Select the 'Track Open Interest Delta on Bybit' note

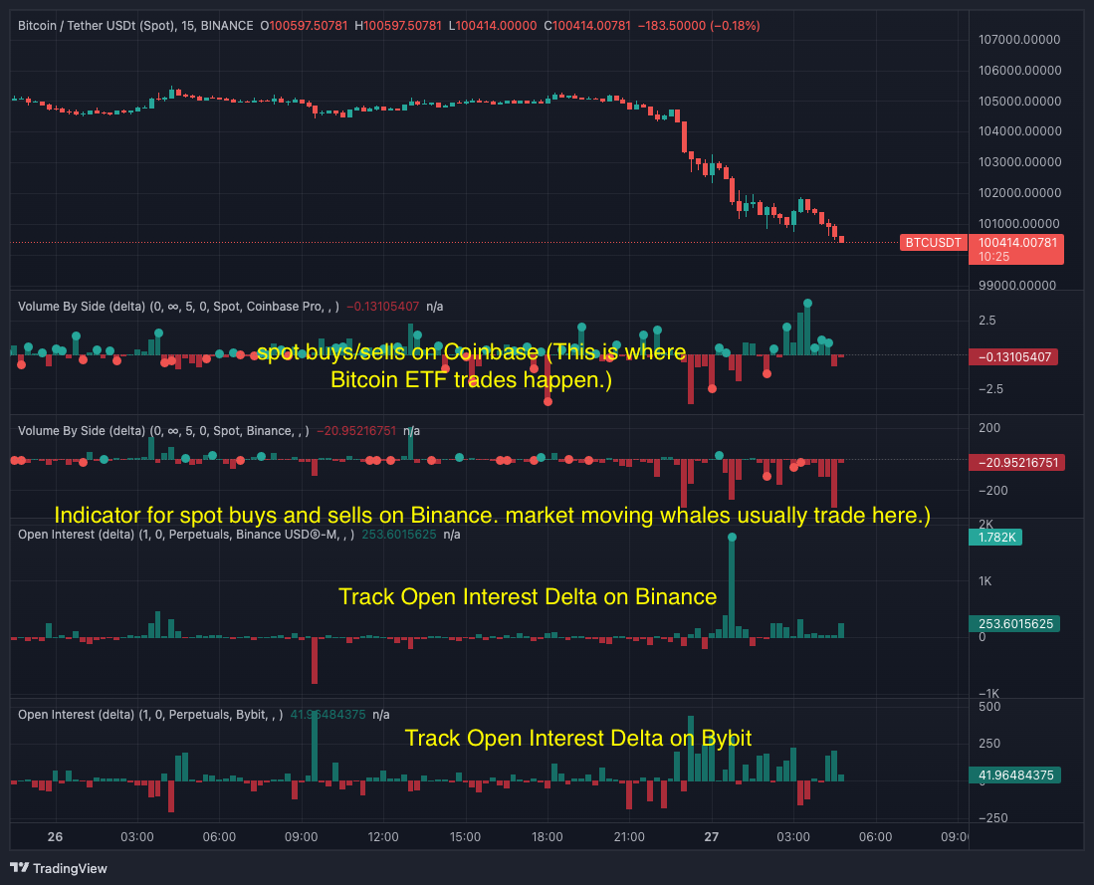coord(578,738)
